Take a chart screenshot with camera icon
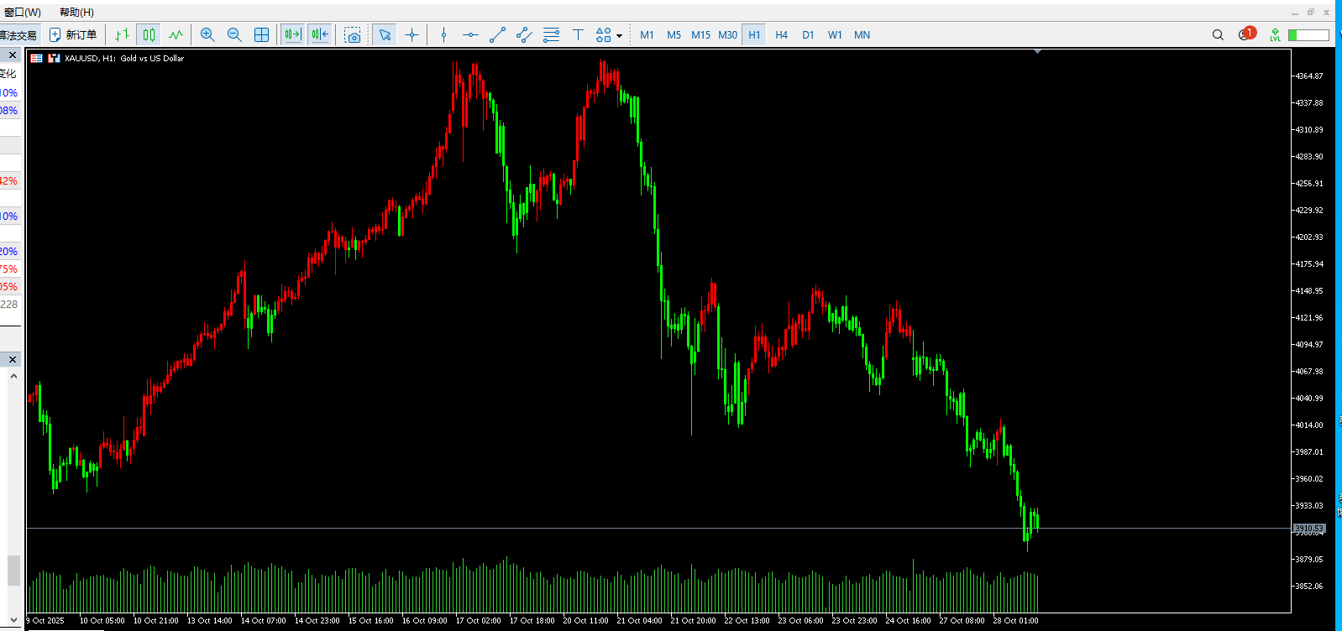 (x=353, y=34)
